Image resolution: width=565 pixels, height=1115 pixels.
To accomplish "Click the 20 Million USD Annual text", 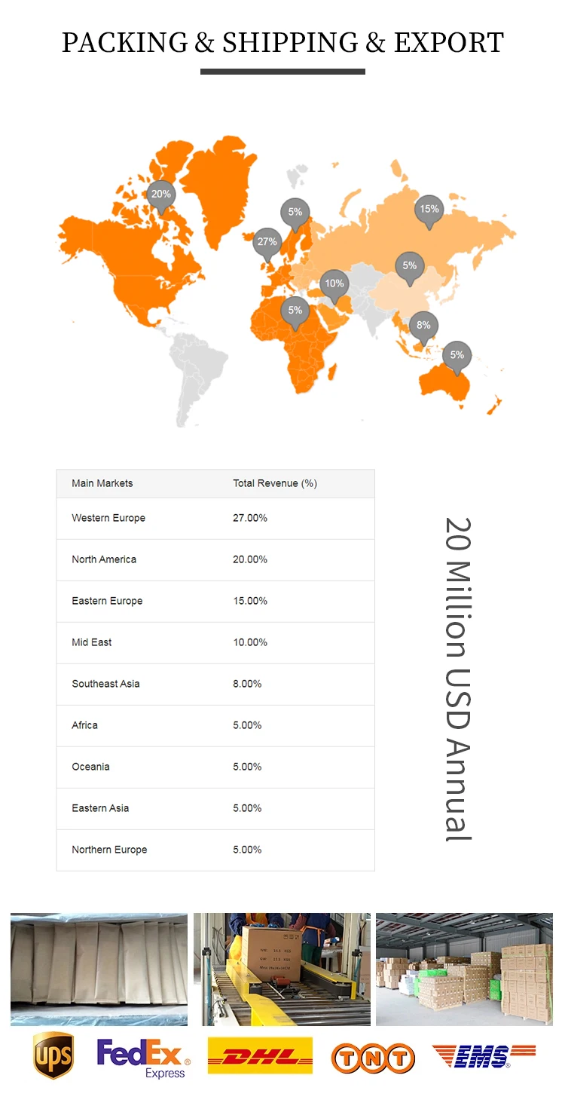I will pyautogui.click(x=457, y=678).
